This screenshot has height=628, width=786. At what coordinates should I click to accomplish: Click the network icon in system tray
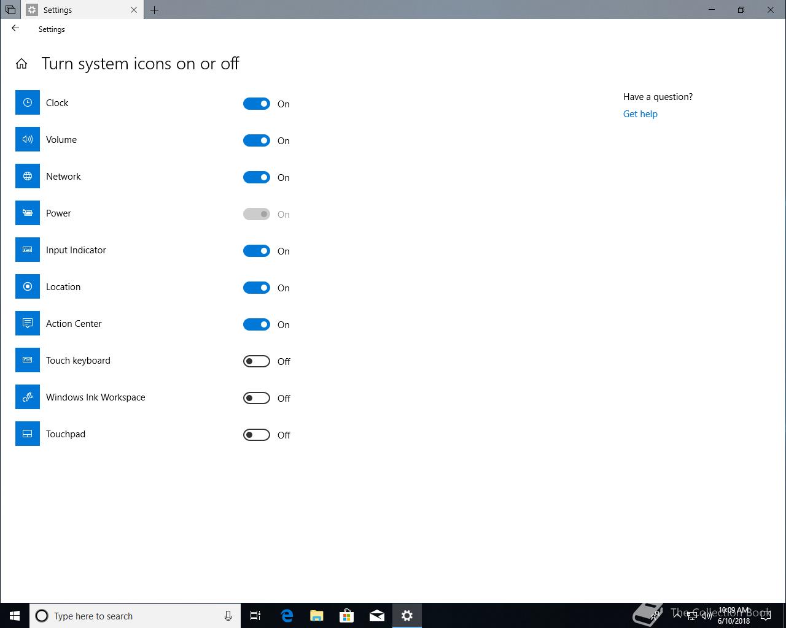[692, 616]
